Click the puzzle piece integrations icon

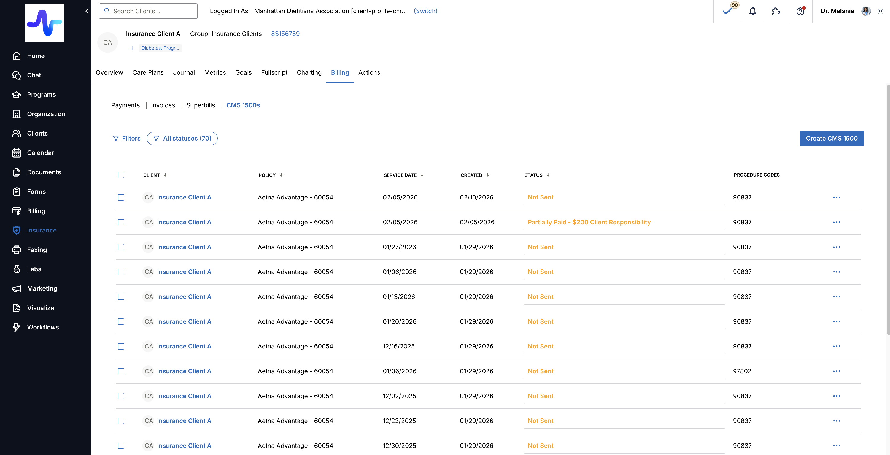coord(776,11)
